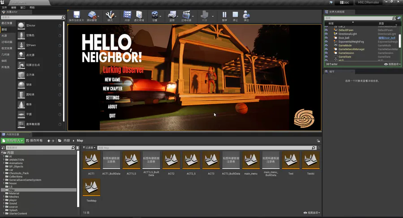Toggle visibility eye for GameNetworkManager

tap(326, 49)
